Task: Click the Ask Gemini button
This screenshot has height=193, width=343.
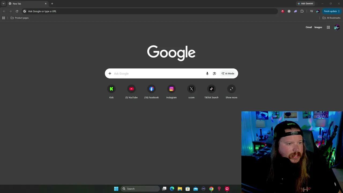Action: pos(305,3)
